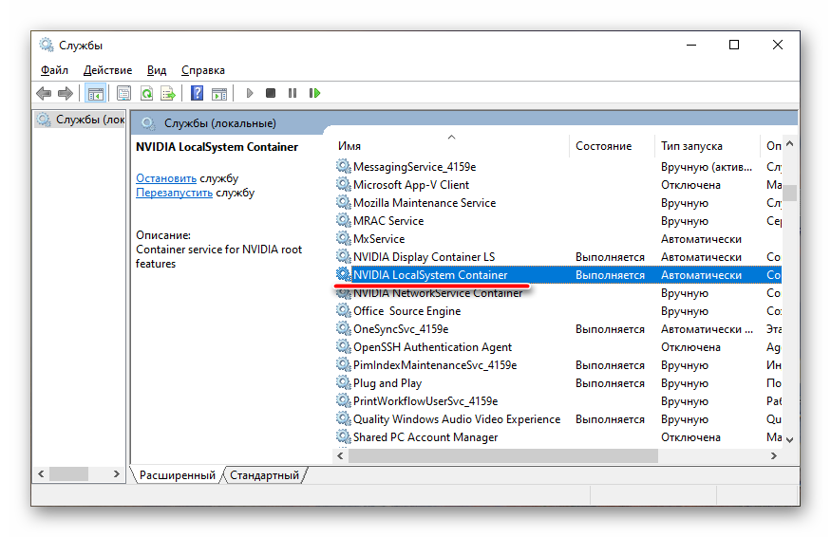Sort by the Имя column header
Viewport: 831px width, 537px height.
click(451, 146)
